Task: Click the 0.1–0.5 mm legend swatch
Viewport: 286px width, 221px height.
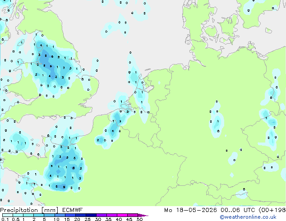Action: 8,215
